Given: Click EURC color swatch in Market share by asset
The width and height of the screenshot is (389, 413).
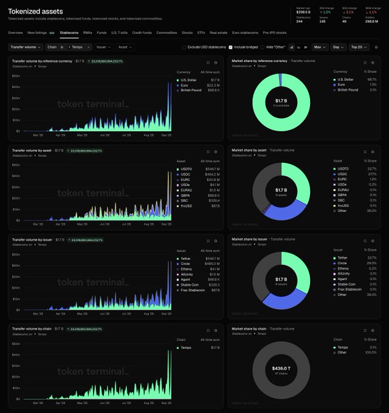Looking at the screenshot, I should click(x=334, y=179).
